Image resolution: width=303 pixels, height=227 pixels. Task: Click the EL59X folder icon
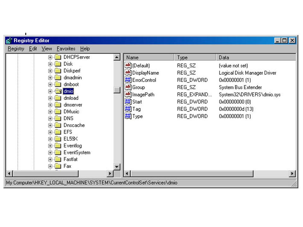tap(58, 139)
